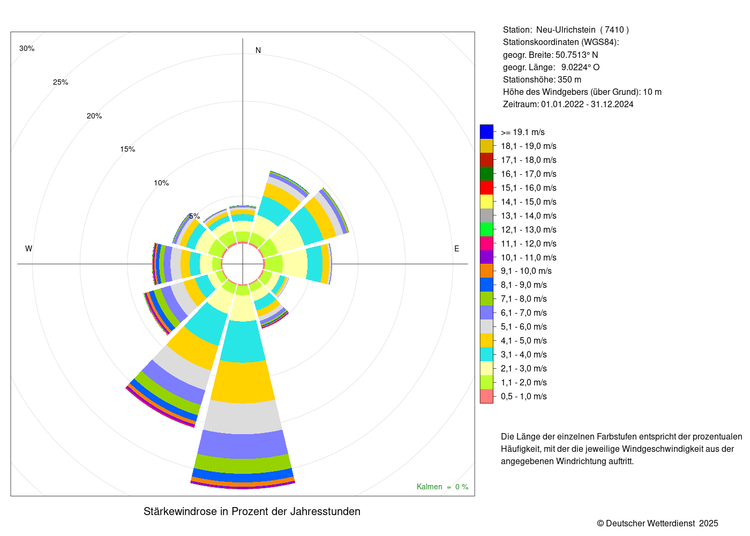Viewport: 750px width, 536px height.
Task: Click the 3,1 - 4,0 m/s cyan swatch
Action: (x=486, y=354)
